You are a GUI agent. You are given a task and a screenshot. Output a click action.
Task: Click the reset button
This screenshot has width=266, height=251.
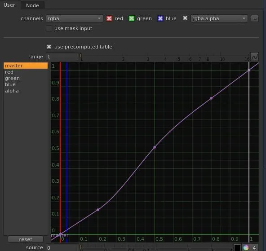pos(26,239)
